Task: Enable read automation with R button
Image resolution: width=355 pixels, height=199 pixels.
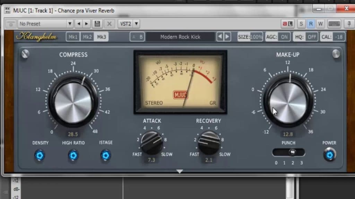Action: [x=311, y=23]
